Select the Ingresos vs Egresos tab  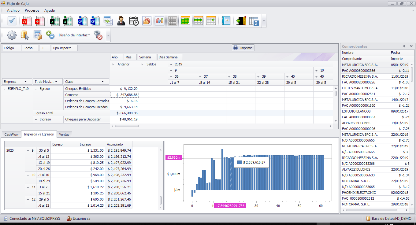39,134
